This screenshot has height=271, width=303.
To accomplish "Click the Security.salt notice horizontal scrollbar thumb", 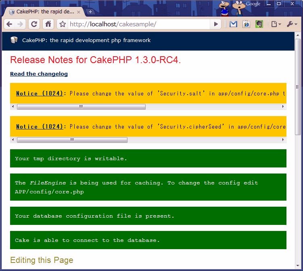I will click(x=81, y=107).
